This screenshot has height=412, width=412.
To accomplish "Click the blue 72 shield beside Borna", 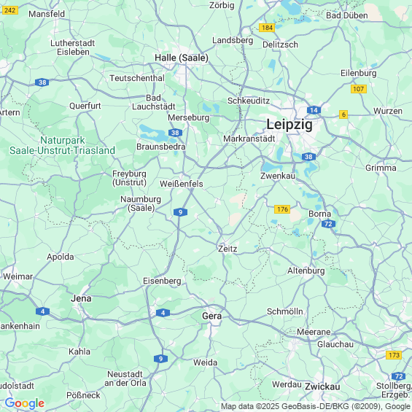I will pos(328,224).
